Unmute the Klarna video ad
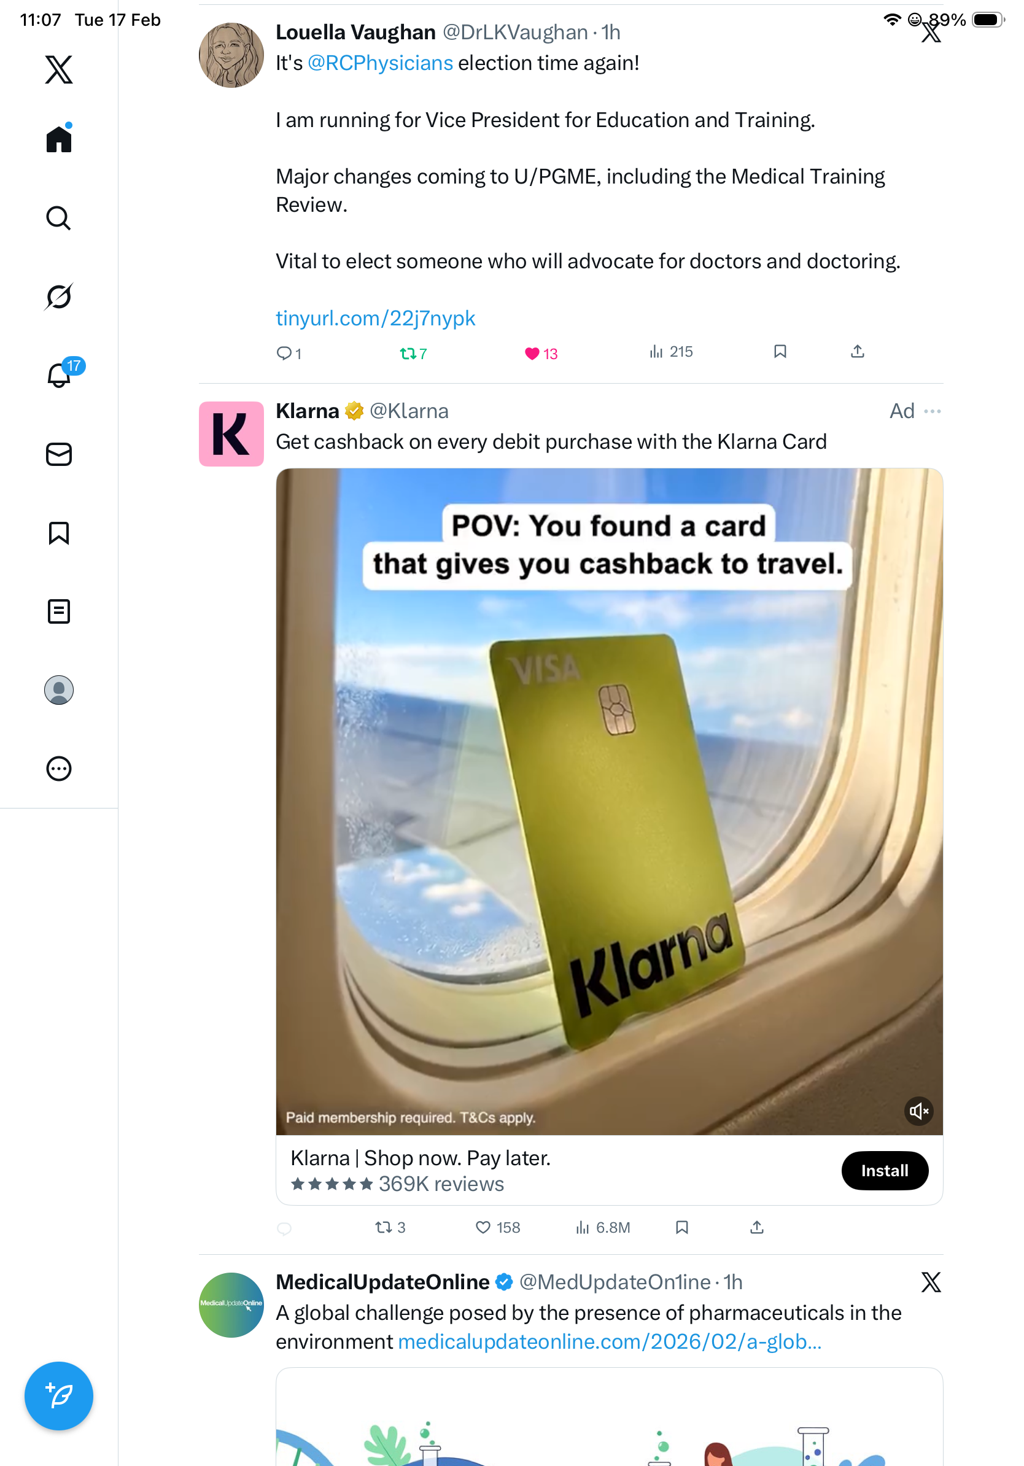Viewport: 1024px width, 1466px height. [x=918, y=1111]
